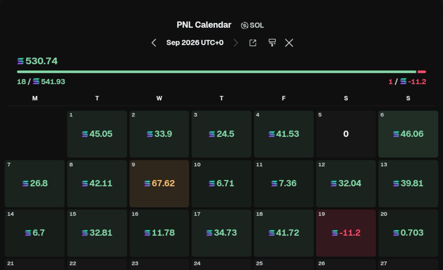Image resolution: width=443 pixels, height=270 pixels.
Task: Close the PNL Calendar dialog
Action: [x=289, y=43]
